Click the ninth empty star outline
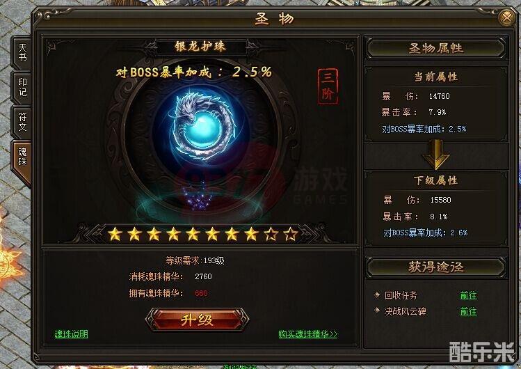 point(271,235)
